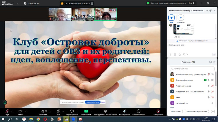Select the Все chat channel

pyautogui.click(x=171, y=17)
